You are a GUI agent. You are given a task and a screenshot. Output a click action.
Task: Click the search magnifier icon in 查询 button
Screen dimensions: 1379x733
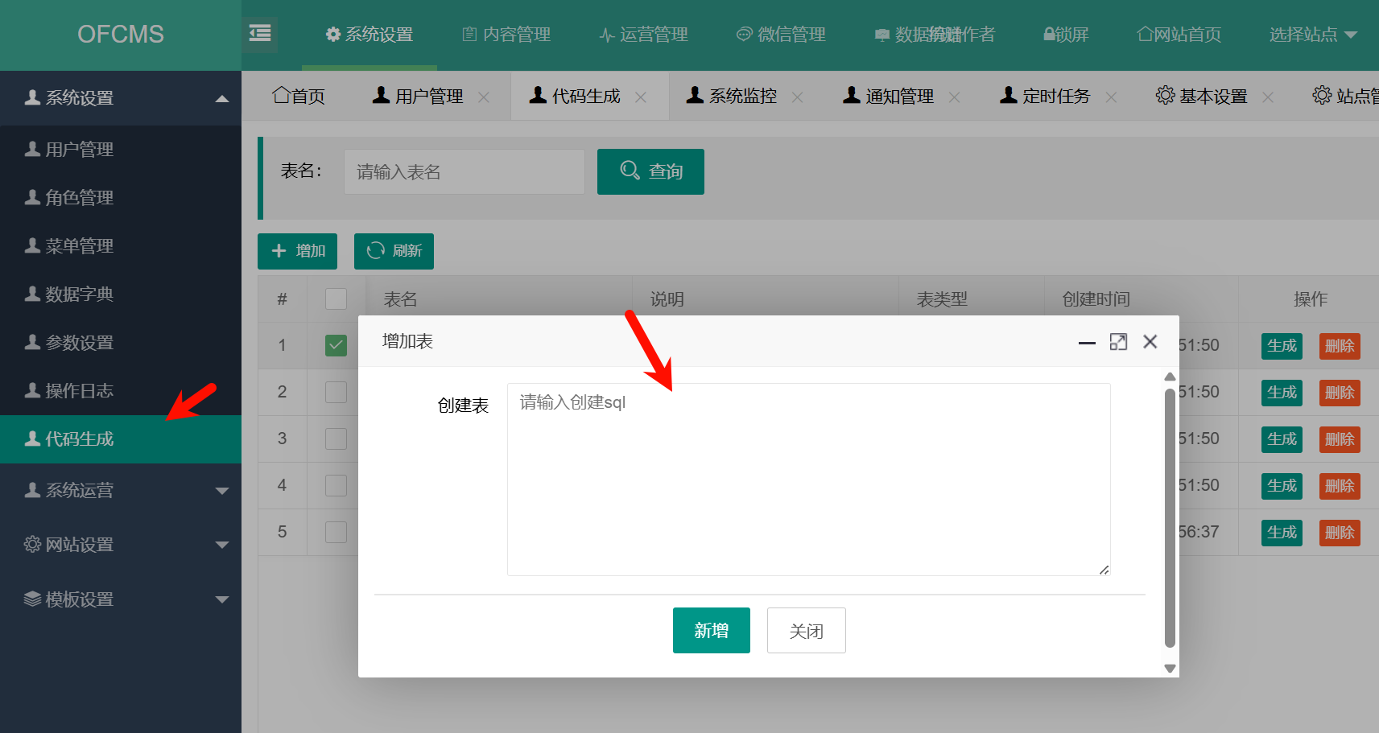630,171
